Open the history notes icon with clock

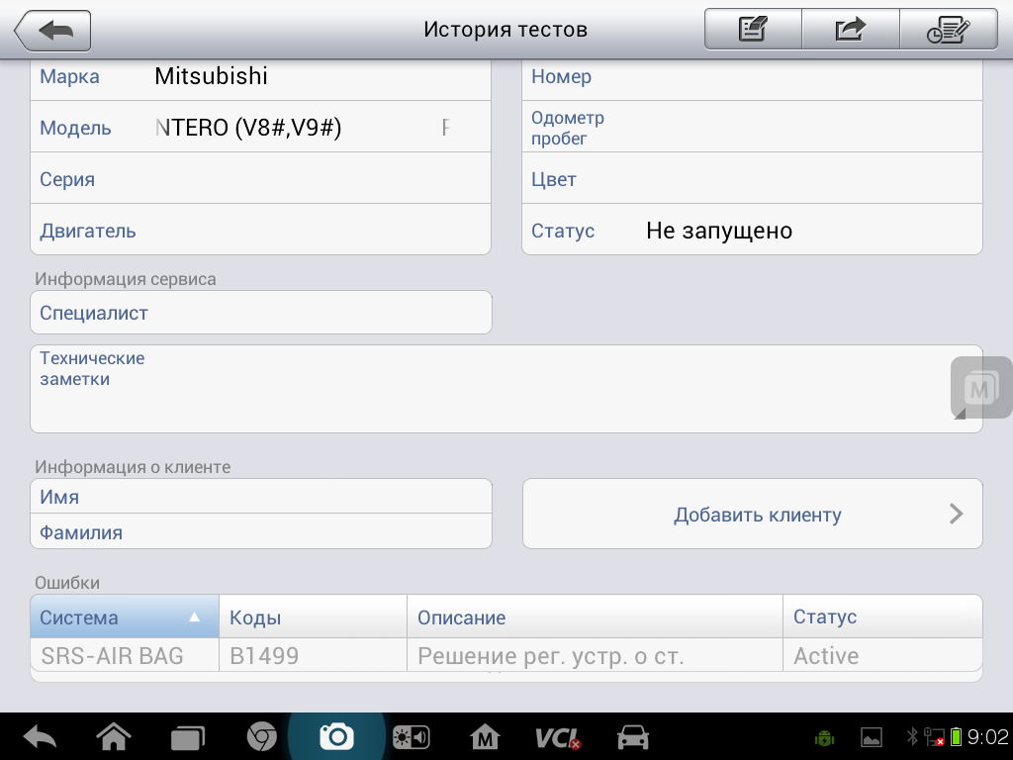948,30
